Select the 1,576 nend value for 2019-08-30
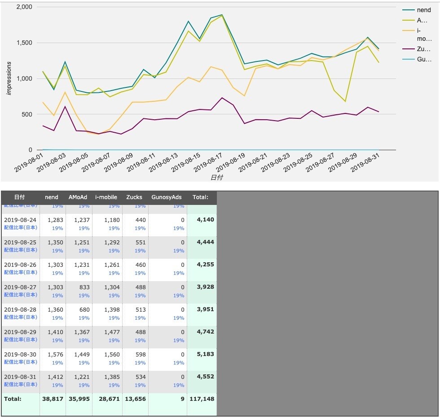440x417 pixels. click(x=56, y=355)
